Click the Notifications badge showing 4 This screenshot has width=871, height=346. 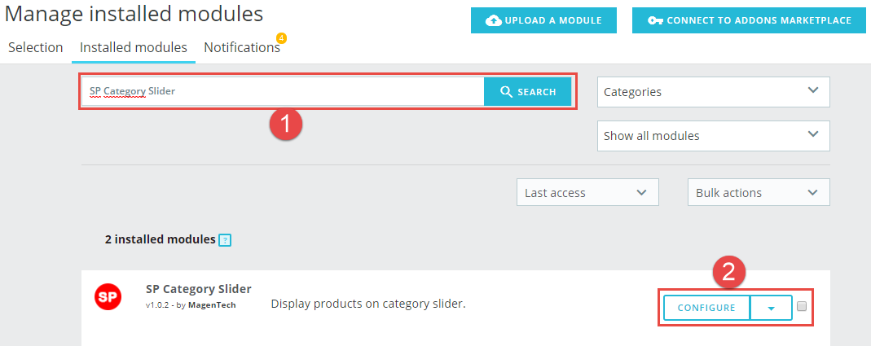point(282,38)
